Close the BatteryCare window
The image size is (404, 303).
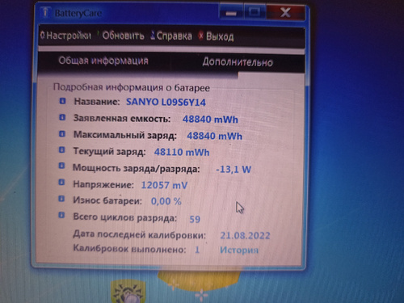286,12
